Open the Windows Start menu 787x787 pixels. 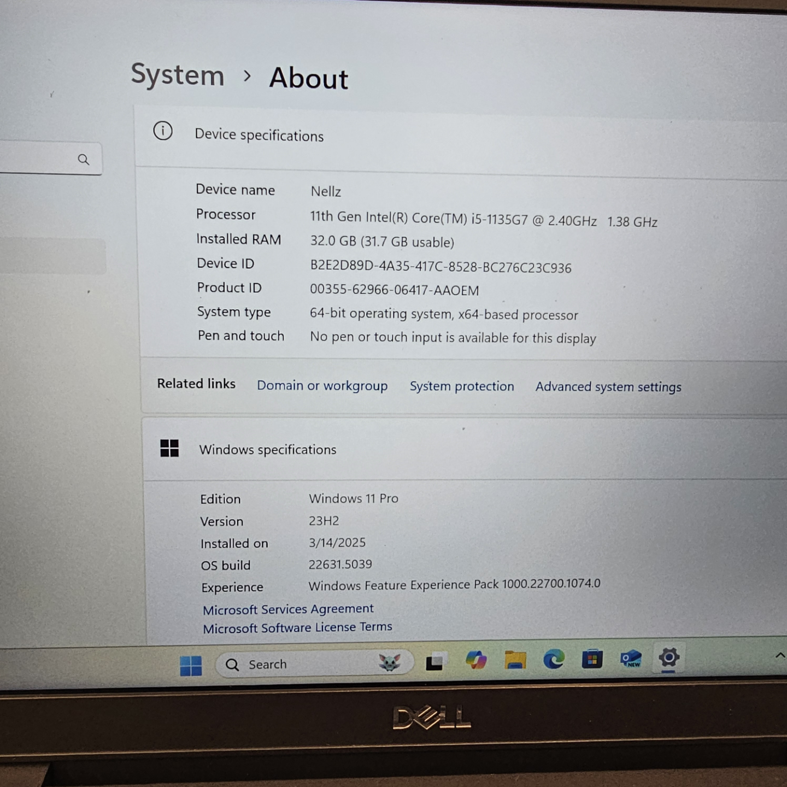coord(191,665)
